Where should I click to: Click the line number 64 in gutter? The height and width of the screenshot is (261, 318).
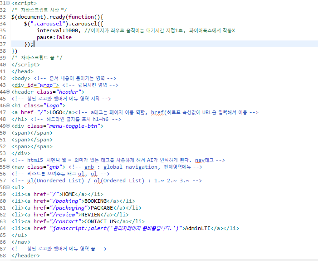(3, 228)
